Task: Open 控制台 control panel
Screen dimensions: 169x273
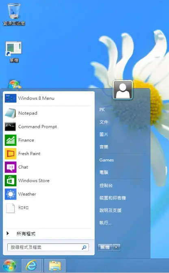Action: pos(106,186)
